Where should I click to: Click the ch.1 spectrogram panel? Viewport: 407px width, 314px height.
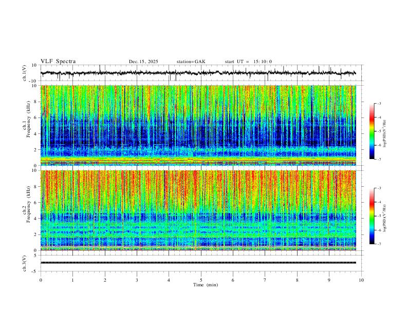click(x=198, y=125)
